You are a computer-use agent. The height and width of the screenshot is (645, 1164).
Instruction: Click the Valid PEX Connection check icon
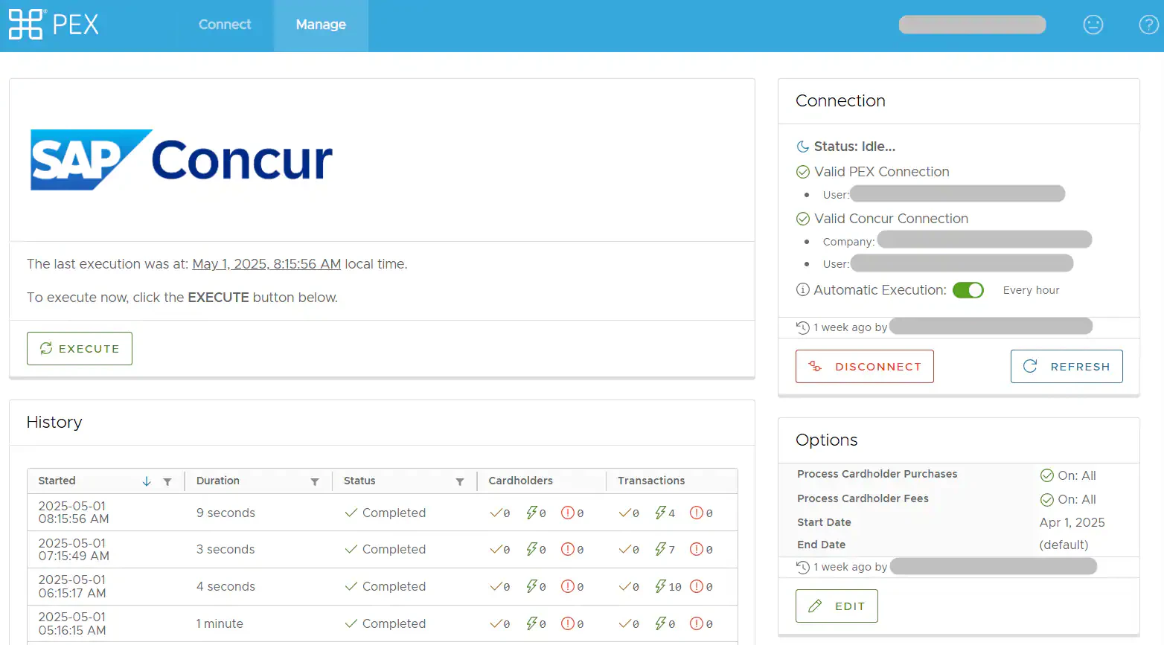pos(803,172)
